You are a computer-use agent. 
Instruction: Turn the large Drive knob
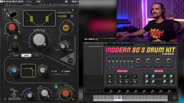[x=39, y=40]
